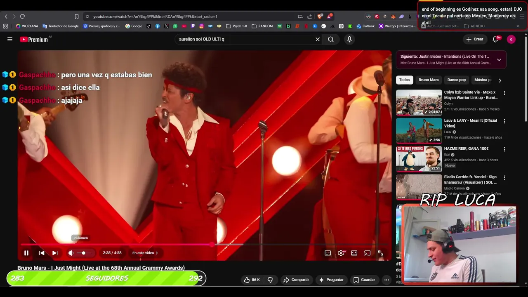Open RANDOM bookmark folder
The image size is (528, 297).
pyautogui.click(x=262, y=26)
